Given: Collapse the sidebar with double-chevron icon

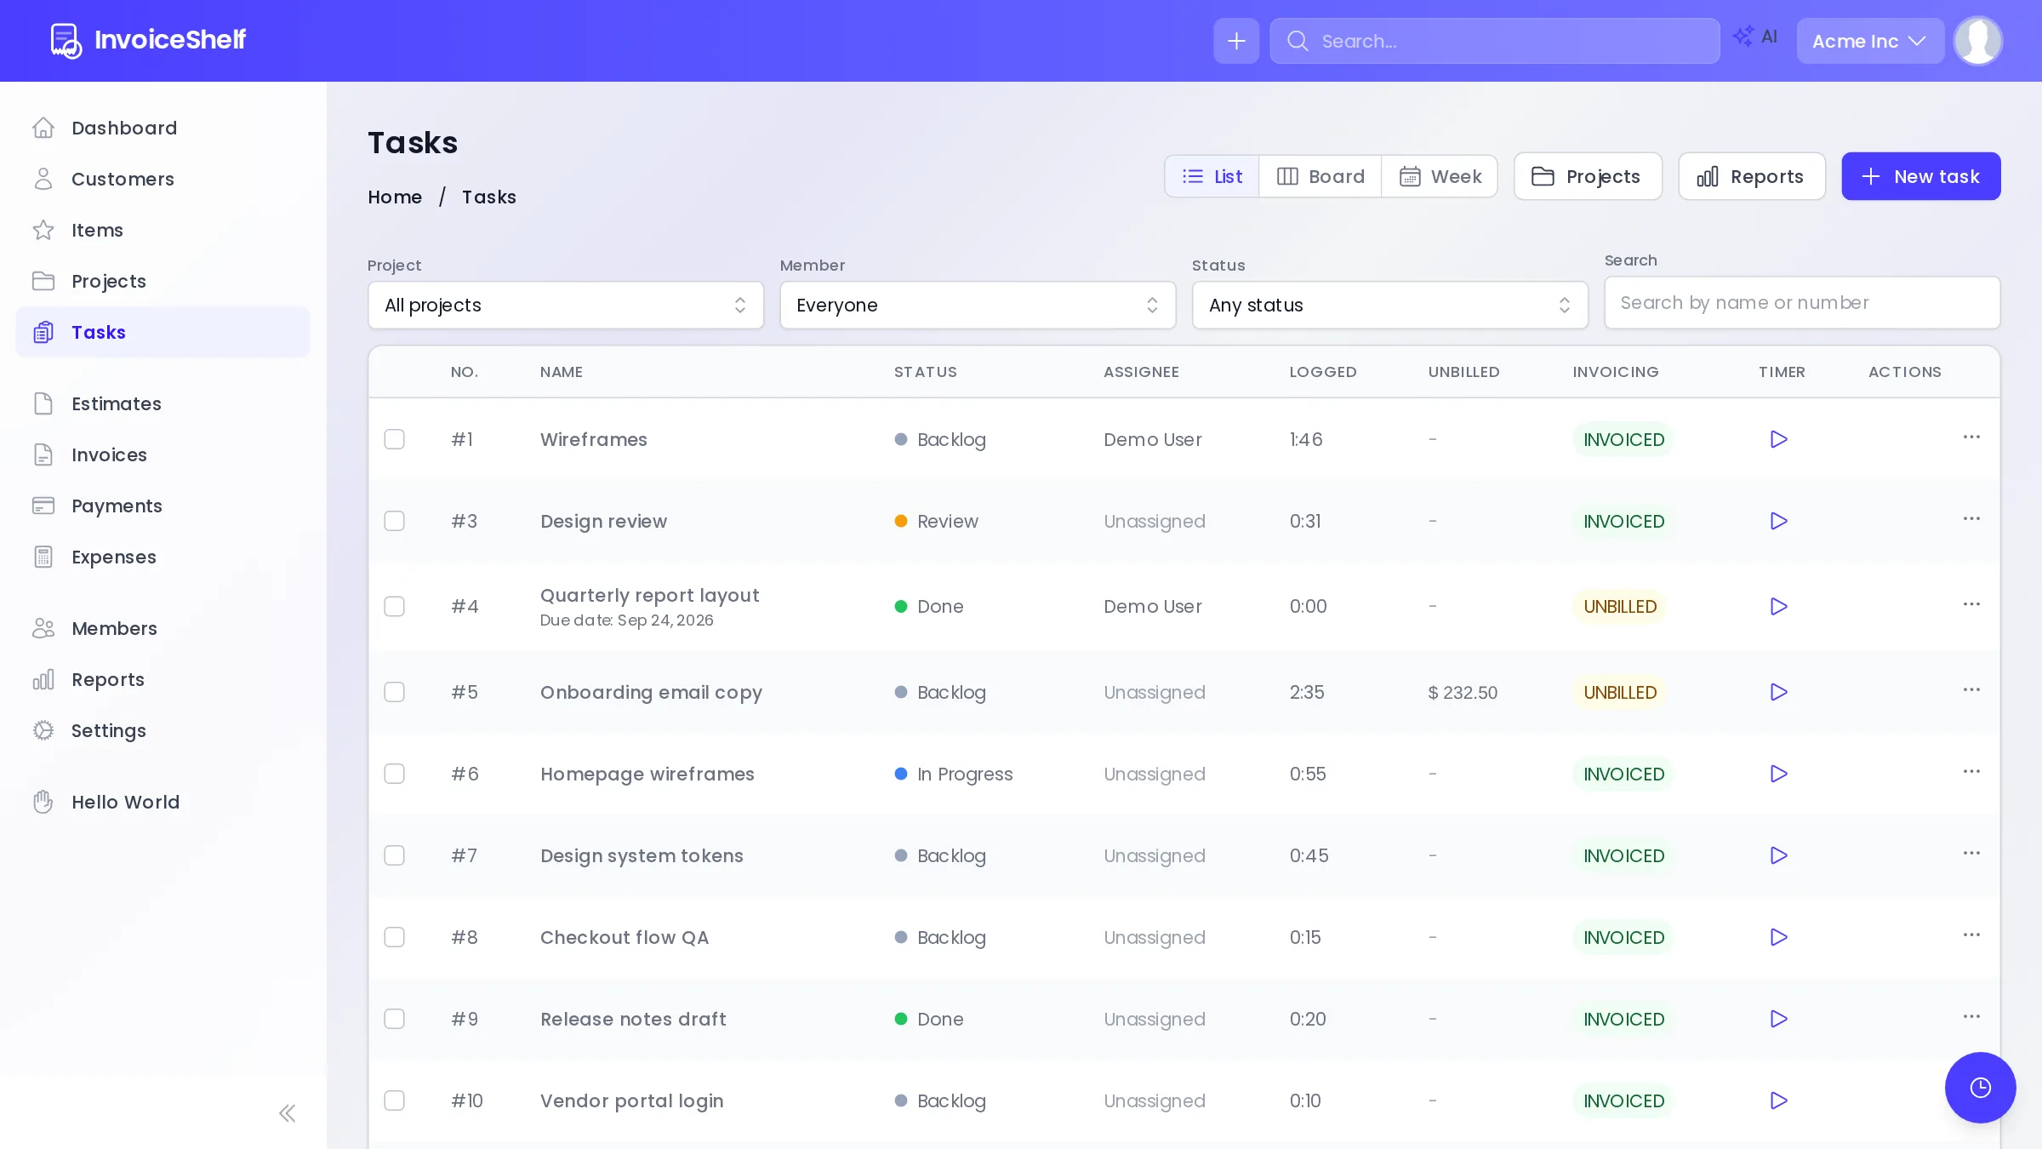Looking at the screenshot, I should click(x=288, y=1113).
